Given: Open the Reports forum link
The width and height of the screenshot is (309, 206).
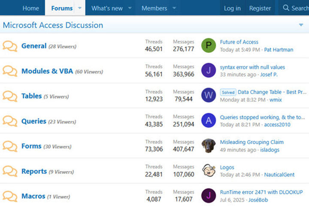Looking at the screenshot, I should pyautogui.click(x=34, y=171).
